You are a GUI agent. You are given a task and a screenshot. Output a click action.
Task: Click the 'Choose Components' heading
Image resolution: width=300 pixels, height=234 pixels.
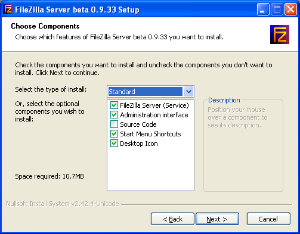45,26
